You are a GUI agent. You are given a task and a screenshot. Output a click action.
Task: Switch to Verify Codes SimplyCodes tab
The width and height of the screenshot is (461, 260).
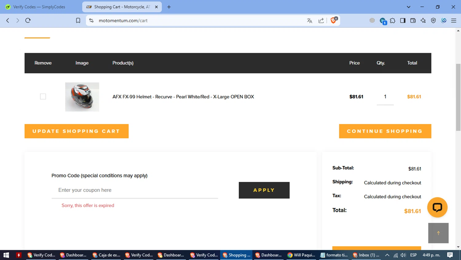click(x=39, y=7)
